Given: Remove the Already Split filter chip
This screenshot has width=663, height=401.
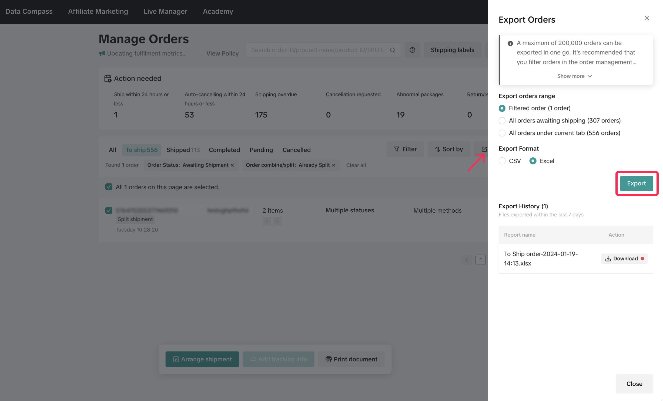Looking at the screenshot, I should click(x=333, y=165).
